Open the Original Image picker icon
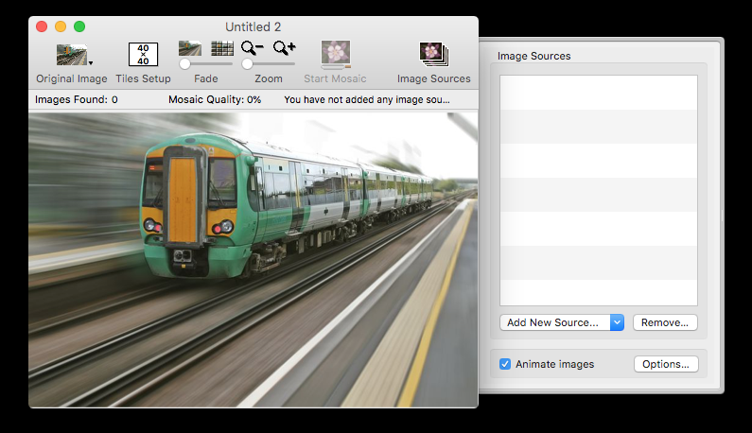This screenshot has height=433, width=752. tap(72, 54)
